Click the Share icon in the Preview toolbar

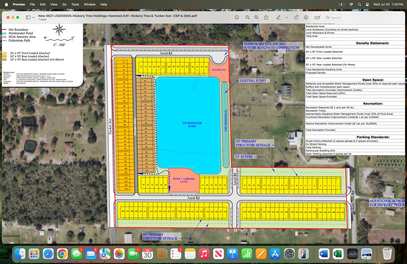click(x=266, y=17)
